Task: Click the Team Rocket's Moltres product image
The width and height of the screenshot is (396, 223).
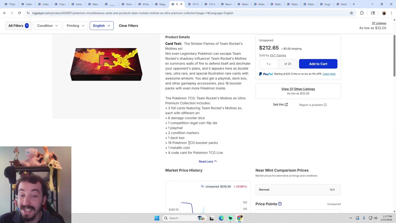Action: 106,64
